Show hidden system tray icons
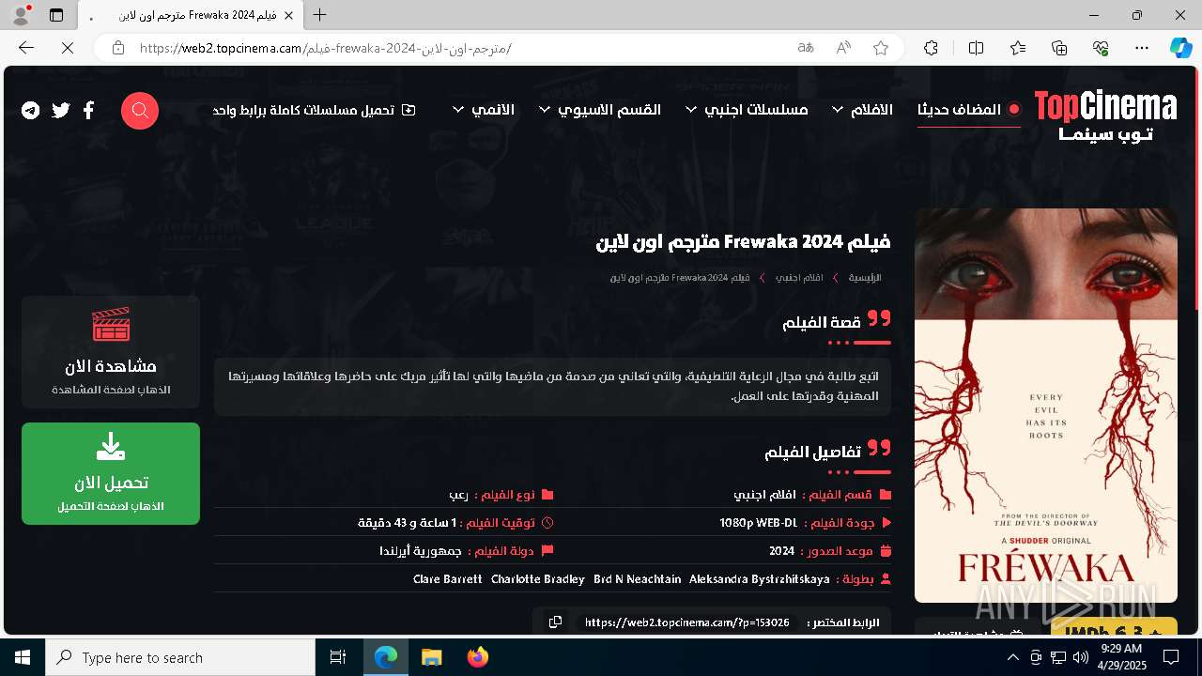Viewport: 1202px width, 676px height. click(1012, 657)
